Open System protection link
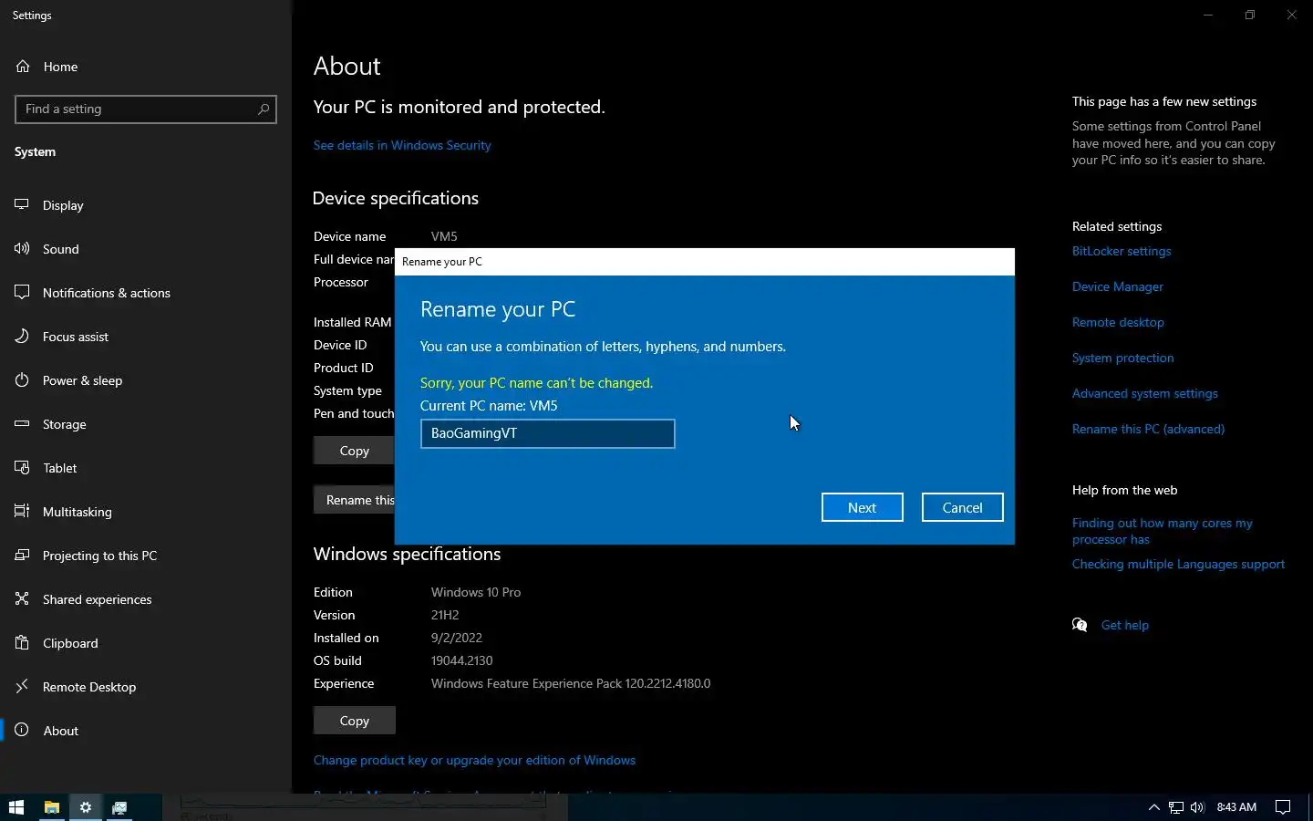The image size is (1313, 821). [1122, 358]
